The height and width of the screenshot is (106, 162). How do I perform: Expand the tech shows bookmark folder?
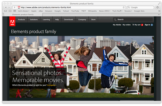click(24, 11)
